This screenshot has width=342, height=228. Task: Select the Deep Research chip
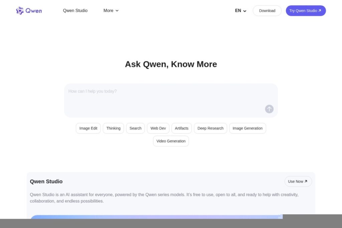[210, 128]
